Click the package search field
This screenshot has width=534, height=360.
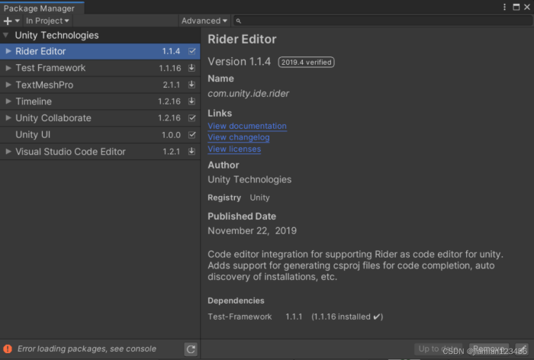tap(381, 21)
